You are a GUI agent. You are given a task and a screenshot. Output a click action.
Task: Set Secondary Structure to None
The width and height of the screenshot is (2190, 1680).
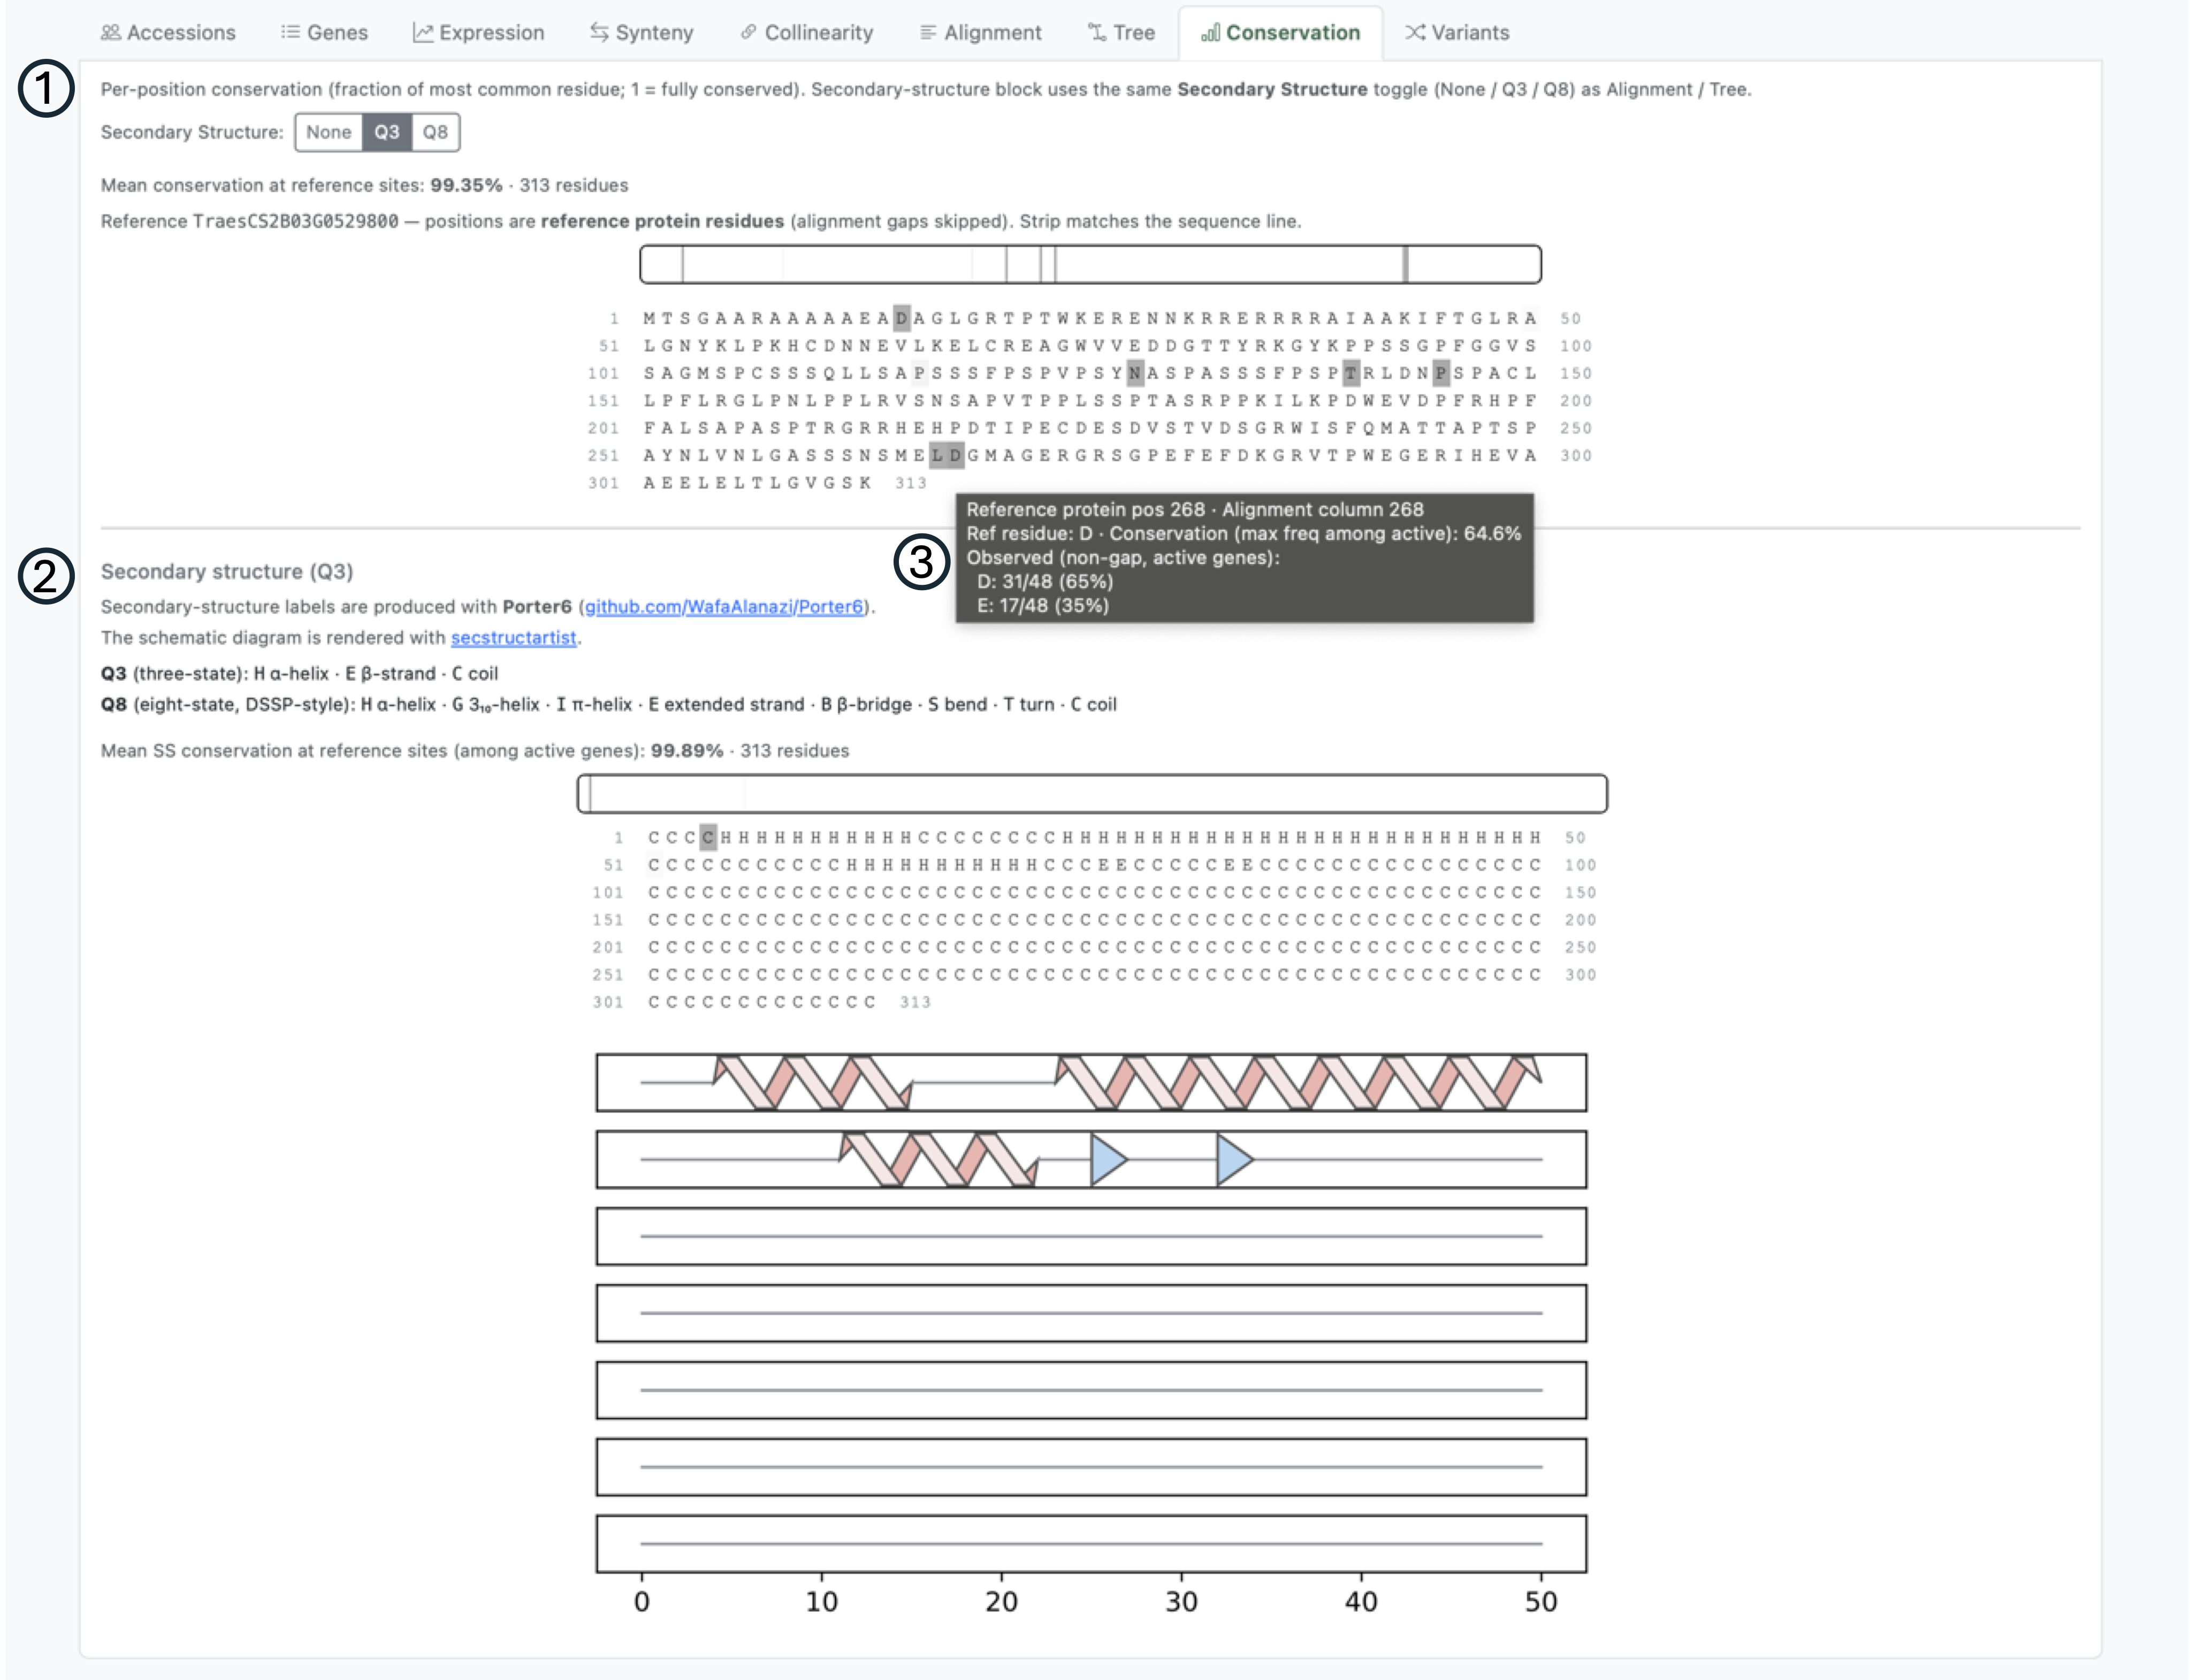tap(328, 132)
